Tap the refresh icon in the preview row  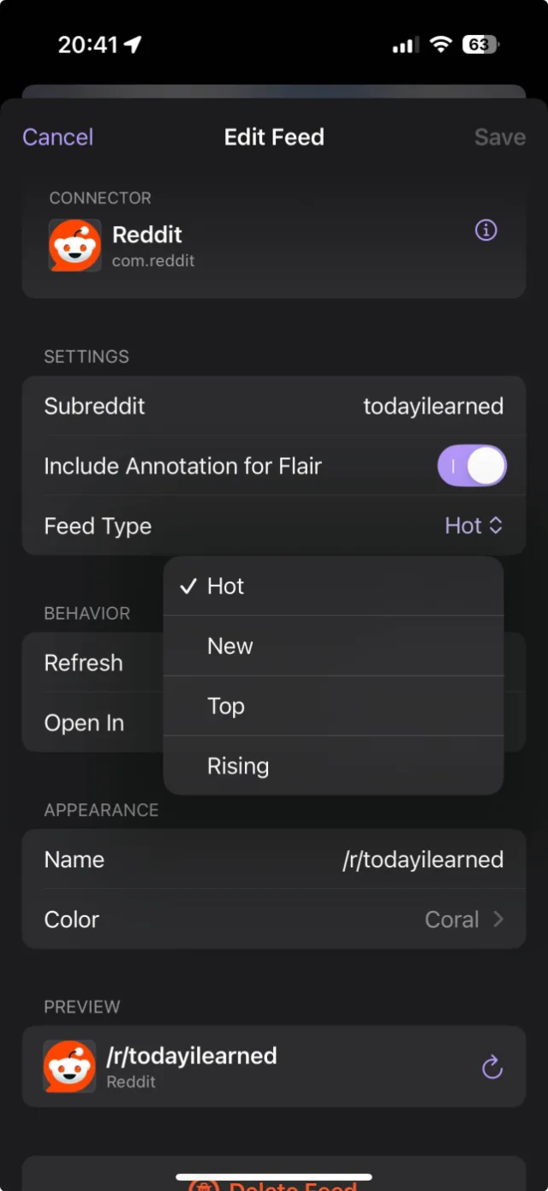coord(492,1067)
